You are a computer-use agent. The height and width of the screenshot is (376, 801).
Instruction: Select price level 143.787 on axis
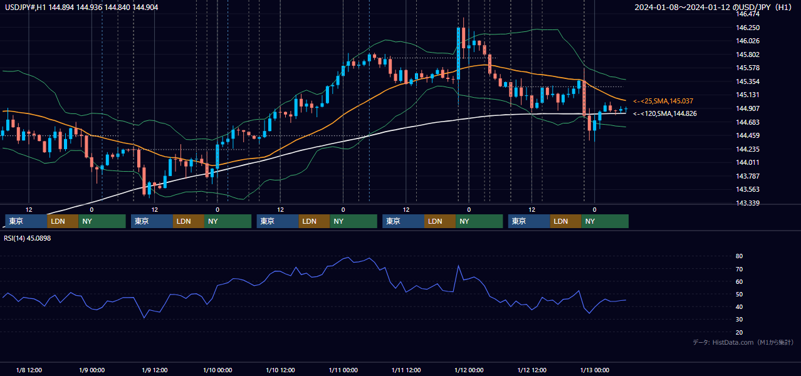[x=748, y=176]
